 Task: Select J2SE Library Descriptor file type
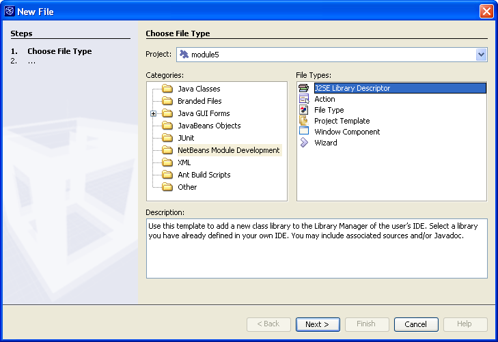(400, 88)
